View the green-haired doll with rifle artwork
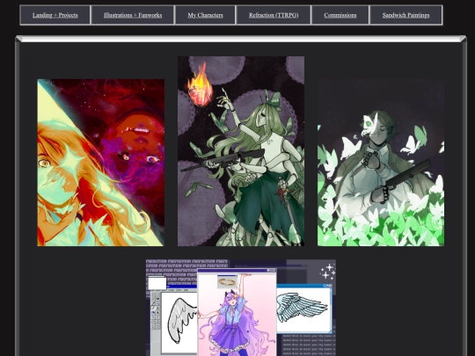Image resolution: width=475 pixels, height=356 pixels. pyautogui.click(x=241, y=151)
